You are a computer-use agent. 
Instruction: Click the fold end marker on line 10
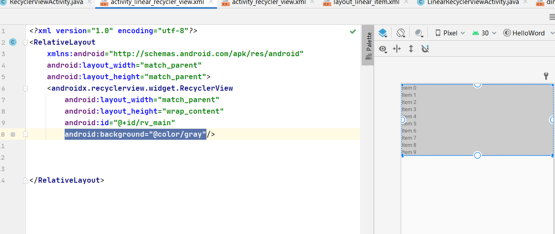25,134
